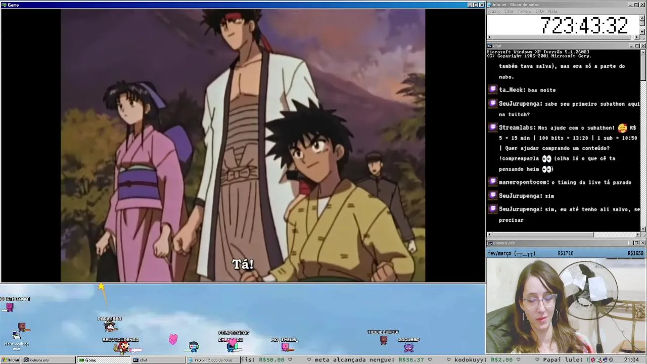
Task: Click the pink avatar at the desktop's left edge
Action: 10,306
